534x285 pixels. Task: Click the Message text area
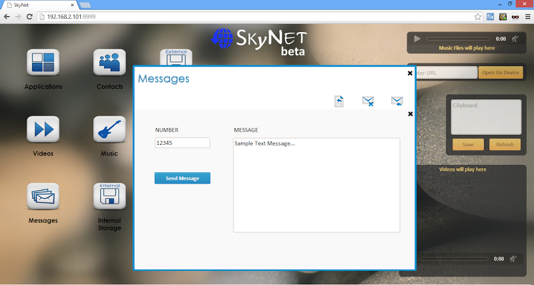pos(316,185)
